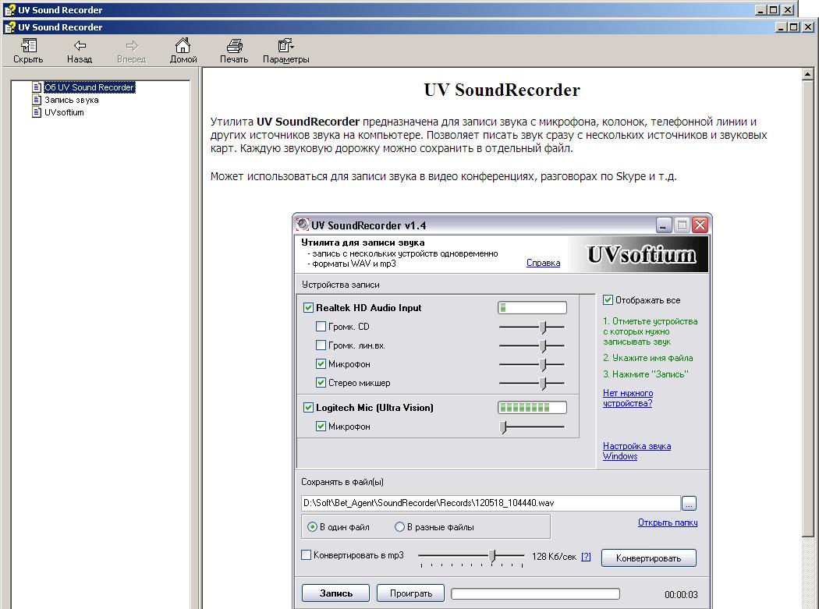
Task: Click the mp3 bitrate slider handle
Action: (492, 555)
